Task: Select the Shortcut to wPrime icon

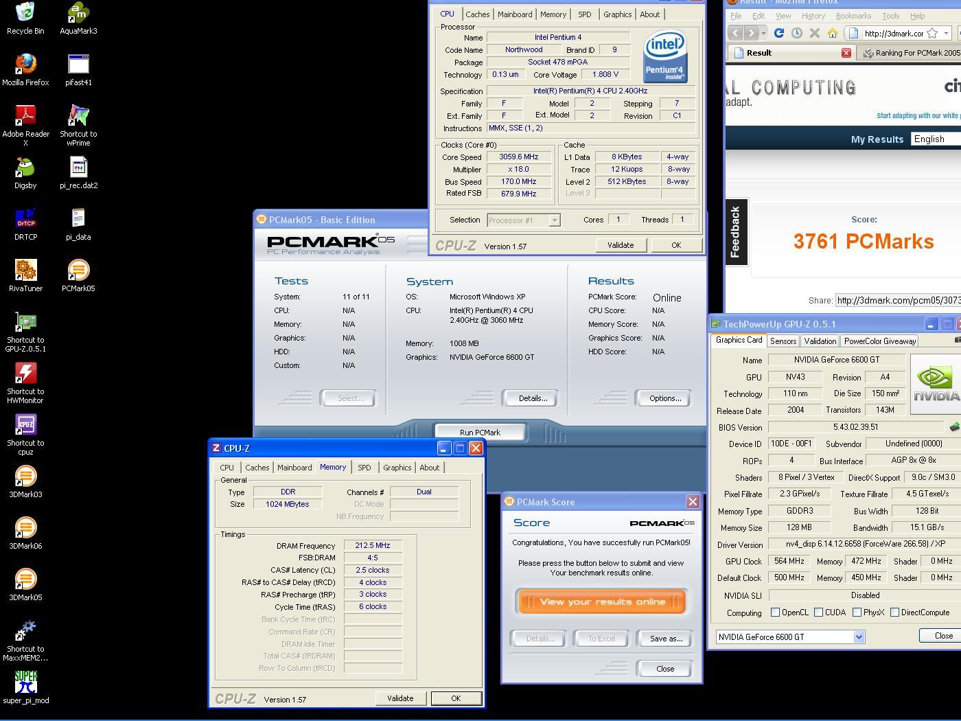Action: pyautogui.click(x=78, y=126)
